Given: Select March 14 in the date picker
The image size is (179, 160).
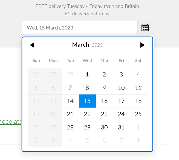Looking at the screenshot, I should tap(70, 101).
